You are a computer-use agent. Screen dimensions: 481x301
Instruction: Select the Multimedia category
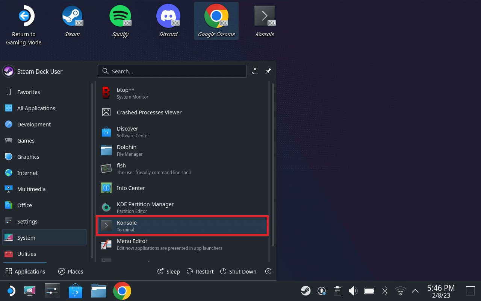pyautogui.click(x=44, y=189)
